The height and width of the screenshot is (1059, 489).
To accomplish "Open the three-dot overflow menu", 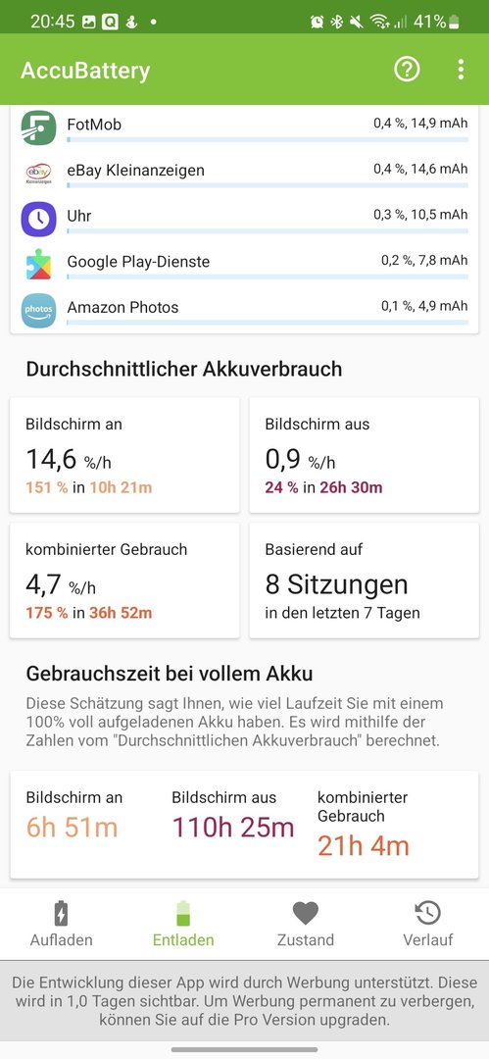I will click(x=461, y=69).
